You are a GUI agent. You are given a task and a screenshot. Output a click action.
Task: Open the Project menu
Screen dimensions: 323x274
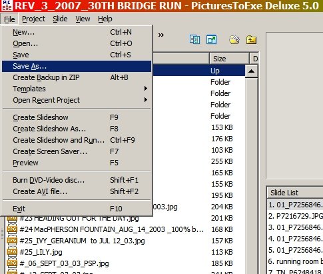pyautogui.click(x=33, y=19)
